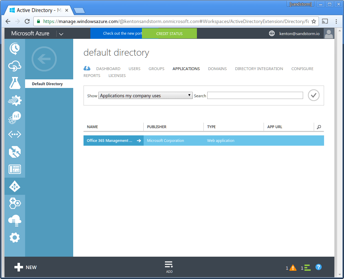This screenshot has width=344, height=279.
Task: Select the lab flask icon in sidebar
Action: [15, 83]
